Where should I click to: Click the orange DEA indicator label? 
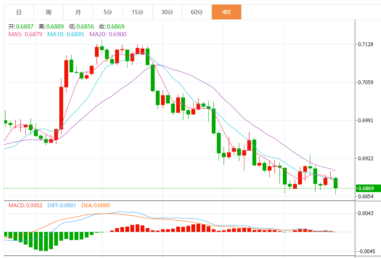pos(96,205)
